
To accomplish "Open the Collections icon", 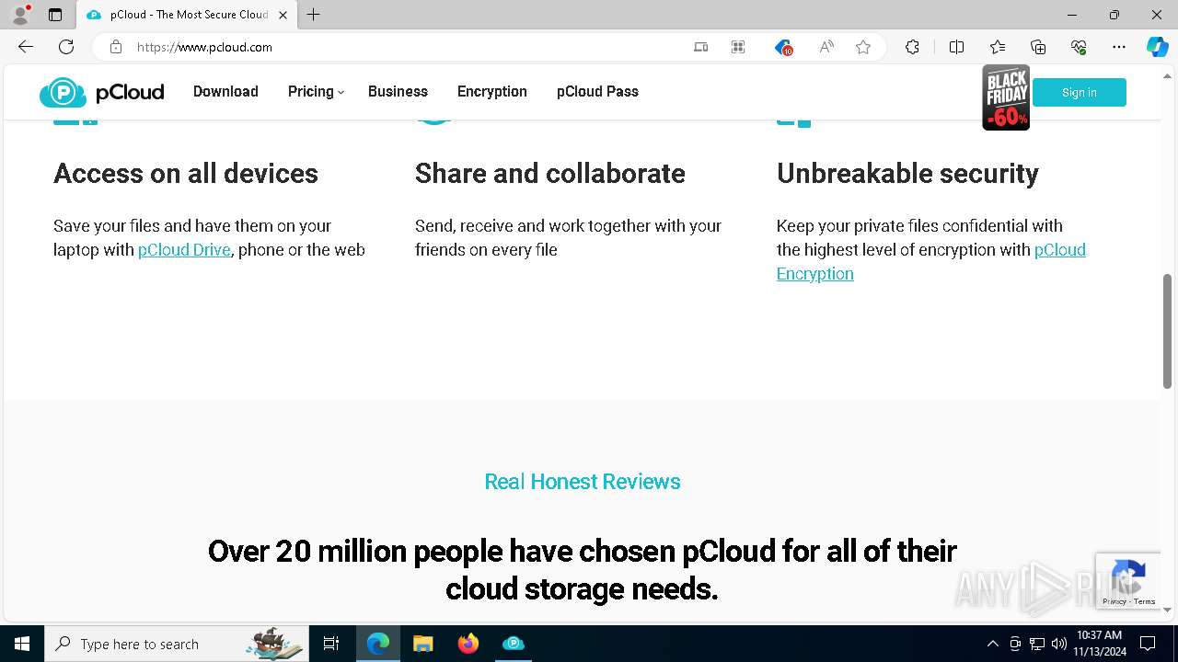I will (x=1038, y=47).
